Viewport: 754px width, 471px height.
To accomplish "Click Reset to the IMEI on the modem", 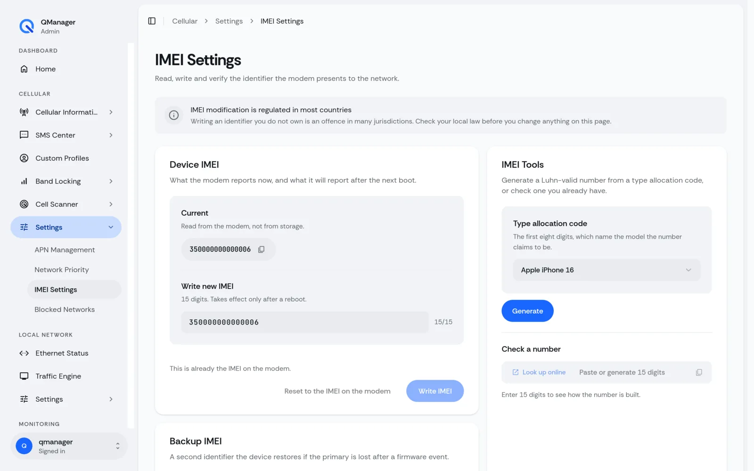I will tap(337, 391).
